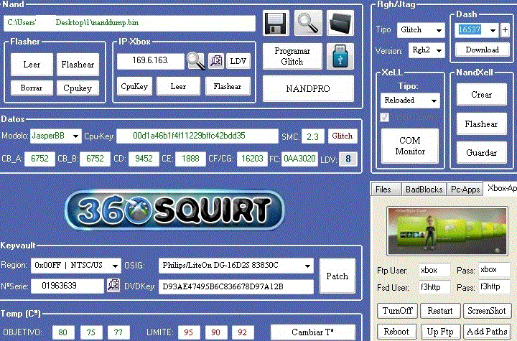Click the IP-Xbox Flashear button
The image size is (517, 341).
228,86
